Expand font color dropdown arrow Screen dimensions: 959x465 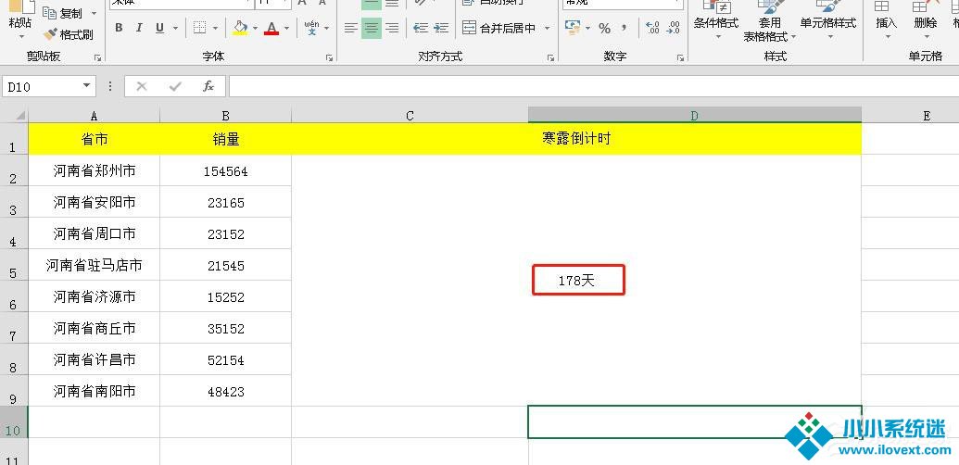pos(286,28)
